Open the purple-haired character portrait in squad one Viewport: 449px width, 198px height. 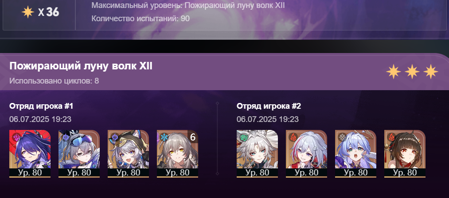(30, 154)
